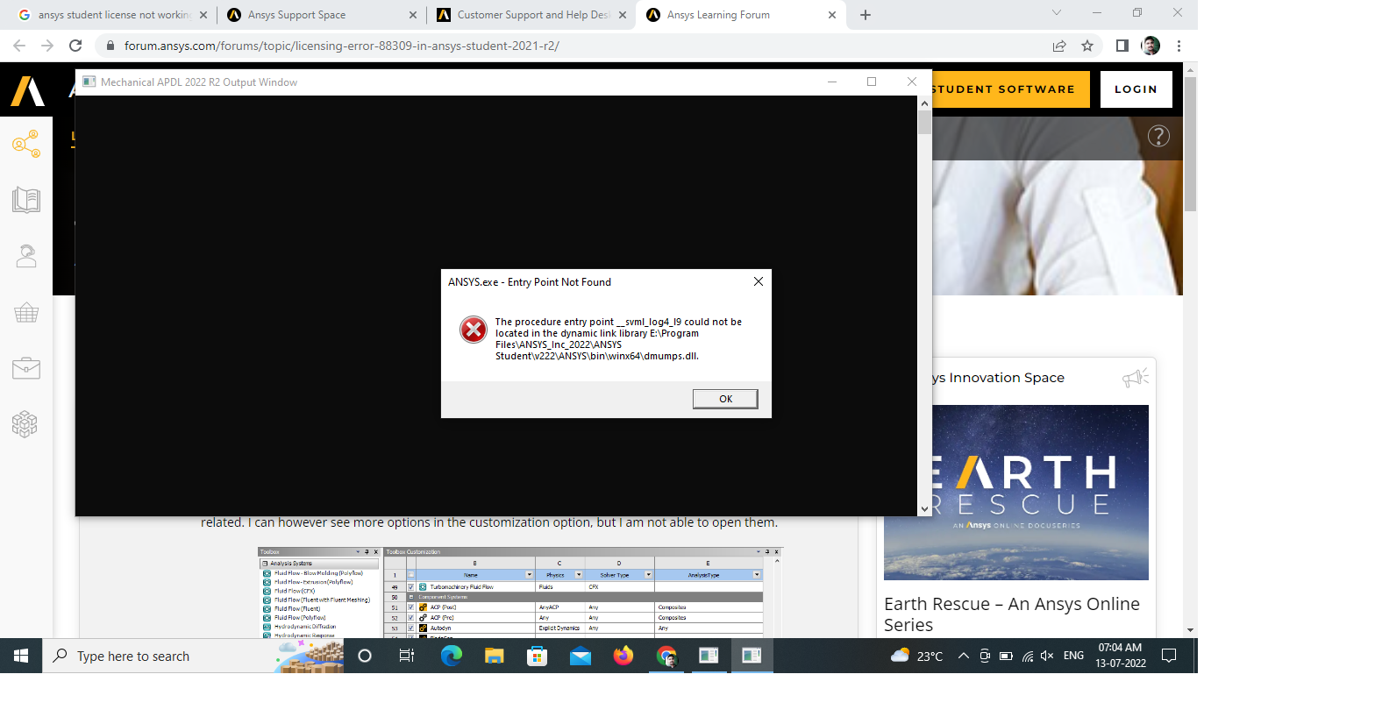The height and width of the screenshot is (724, 1375).
Task: Open the Chrome three-dot menu
Action: [x=1179, y=46]
